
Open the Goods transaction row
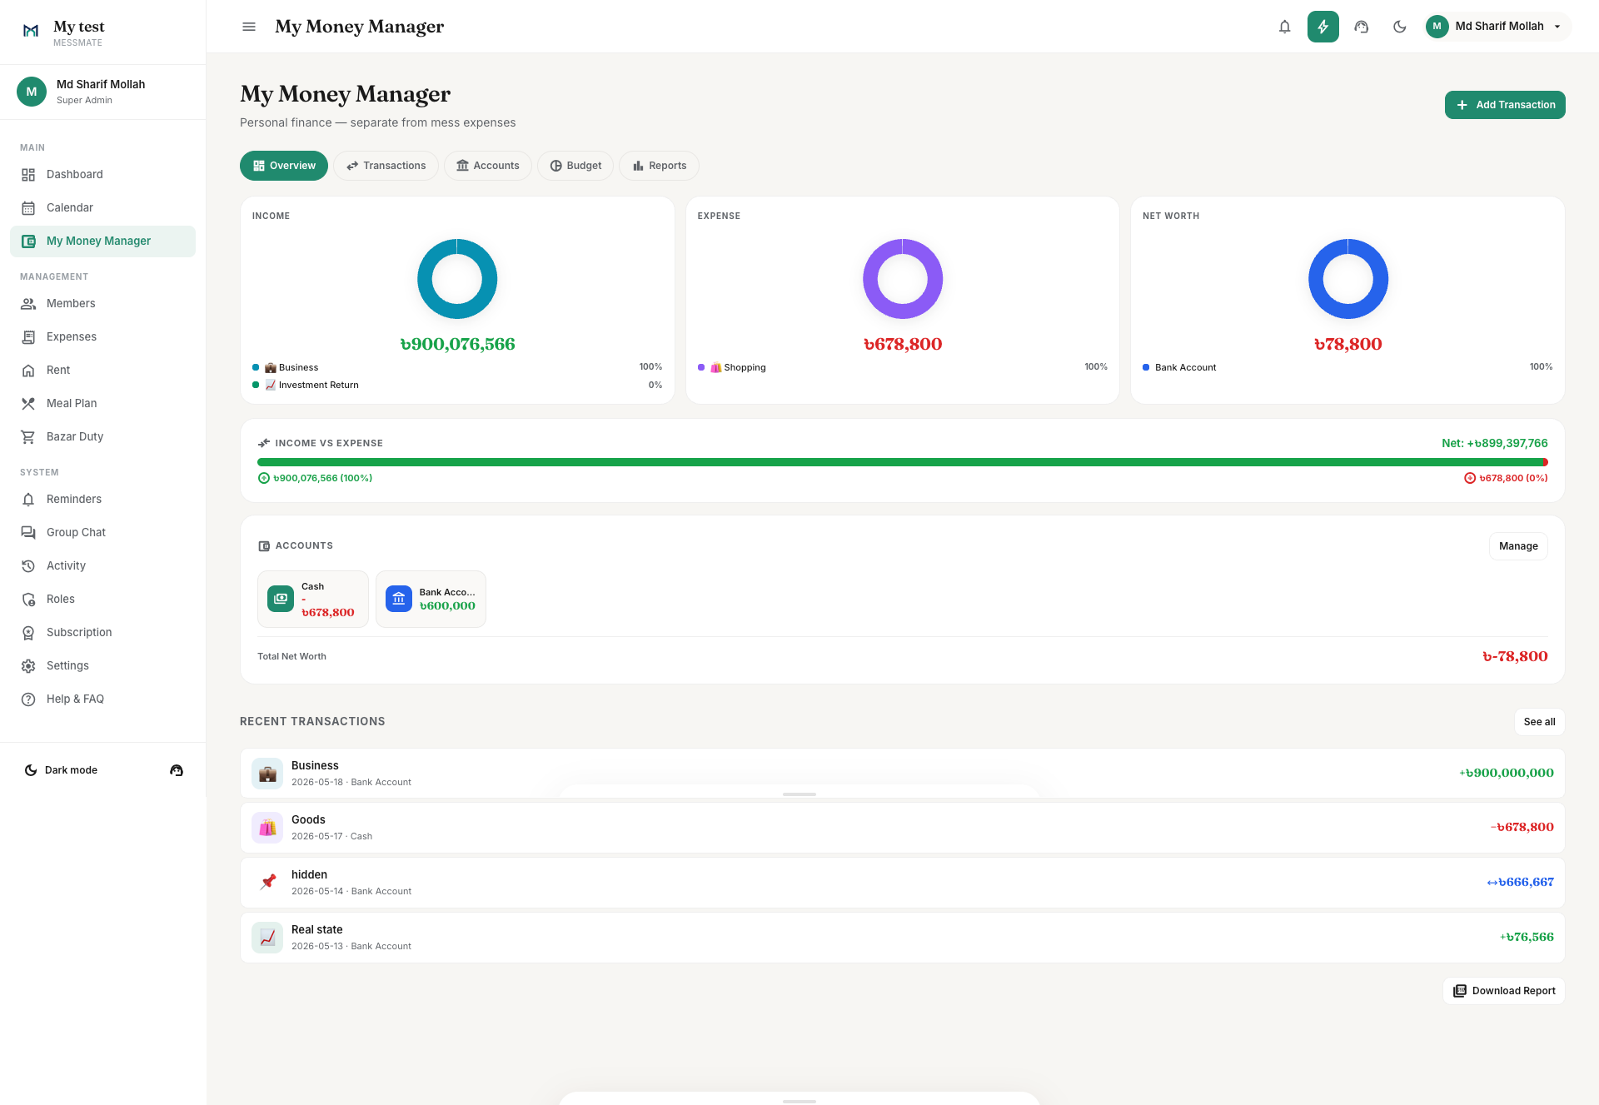click(903, 828)
